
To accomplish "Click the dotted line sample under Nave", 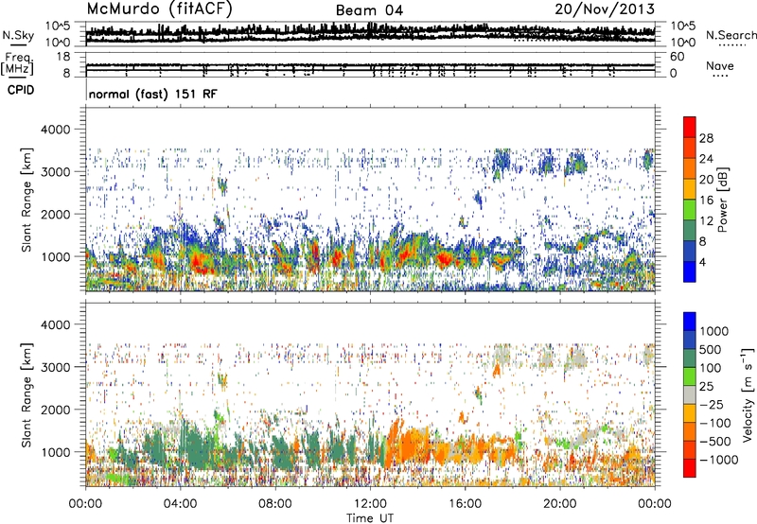I will pyautogui.click(x=720, y=77).
